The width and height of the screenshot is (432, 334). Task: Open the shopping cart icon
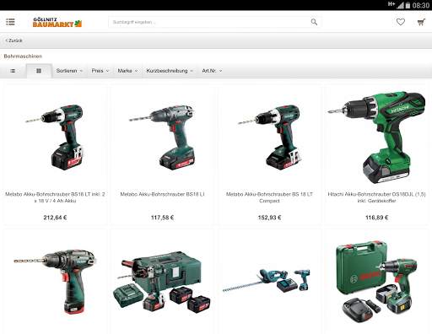click(x=421, y=22)
